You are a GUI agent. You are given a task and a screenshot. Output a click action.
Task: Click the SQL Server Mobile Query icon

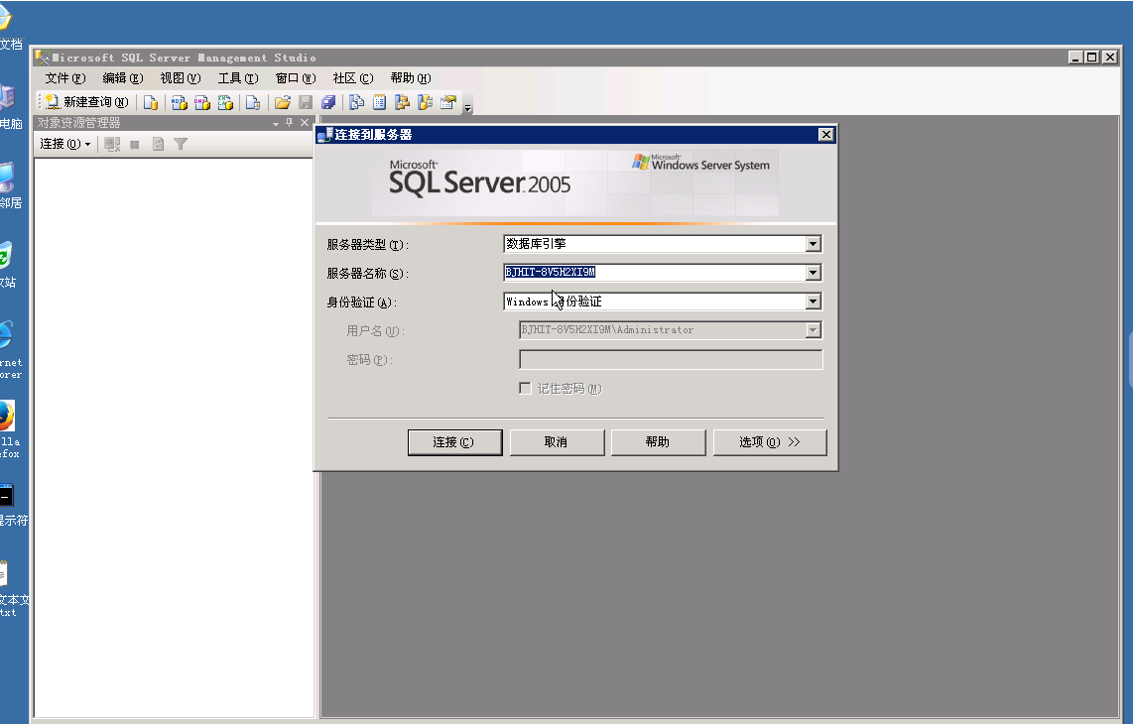pos(253,102)
